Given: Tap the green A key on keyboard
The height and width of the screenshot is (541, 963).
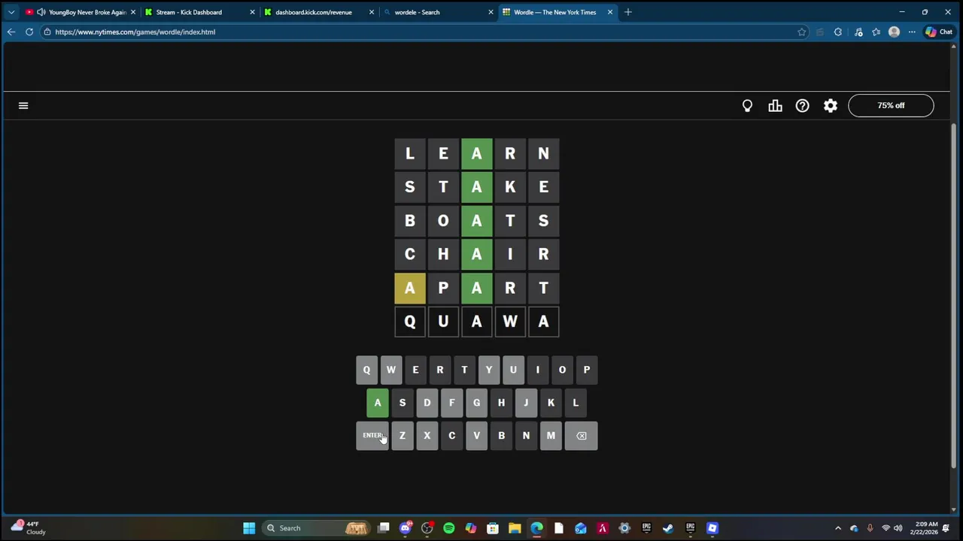Looking at the screenshot, I should pos(378,403).
